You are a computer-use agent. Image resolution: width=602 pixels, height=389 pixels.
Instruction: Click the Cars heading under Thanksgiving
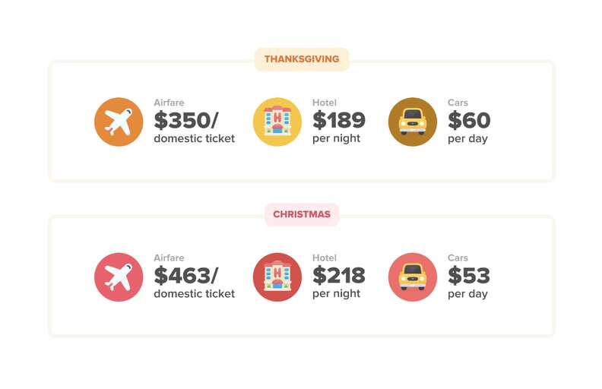tap(458, 103)
